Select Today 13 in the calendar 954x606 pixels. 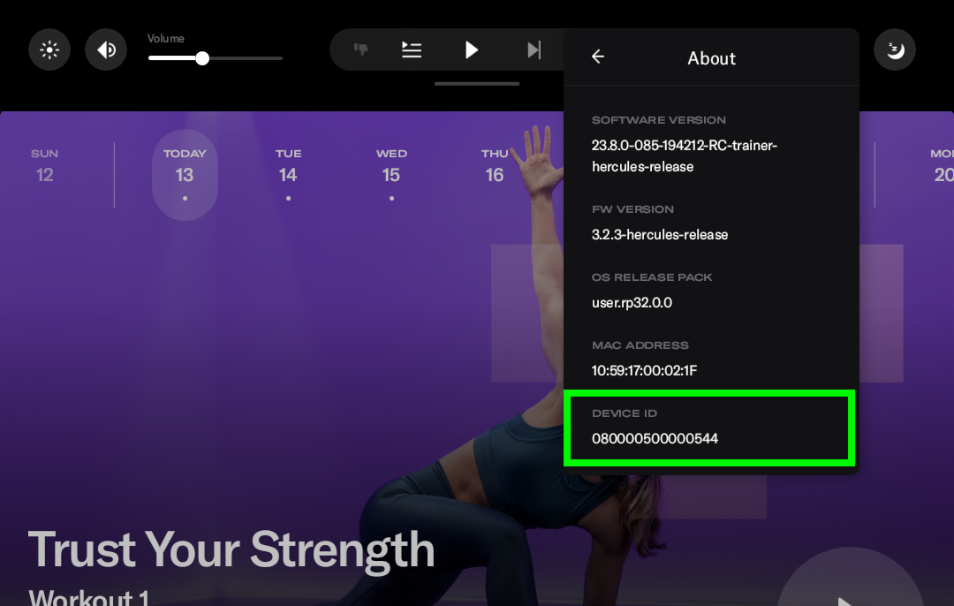[x=185, y=173]
